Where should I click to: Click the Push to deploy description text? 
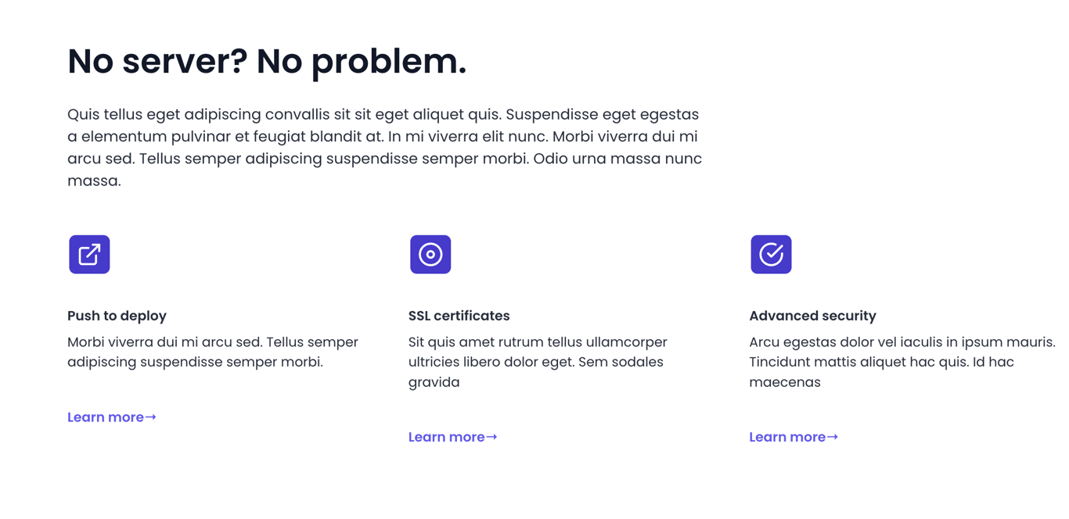(x=212, y=352)
